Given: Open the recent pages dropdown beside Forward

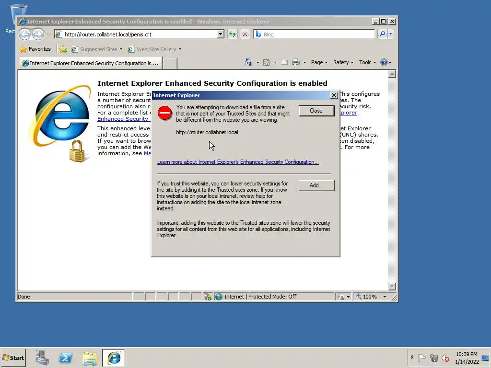Looking at the screenshot, I should point(48,34).
